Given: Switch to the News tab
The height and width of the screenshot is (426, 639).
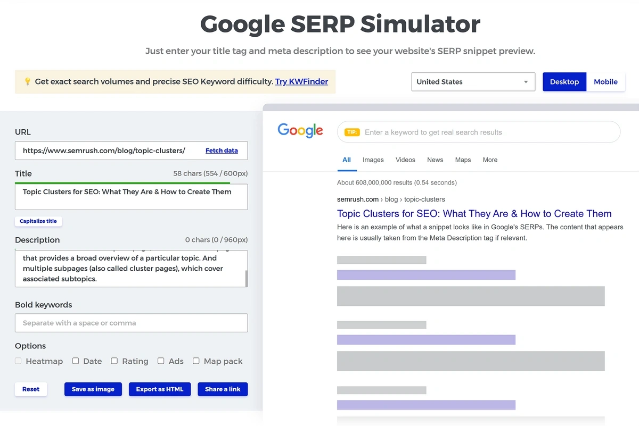Looking at the screenshot, I should [435, 160].
